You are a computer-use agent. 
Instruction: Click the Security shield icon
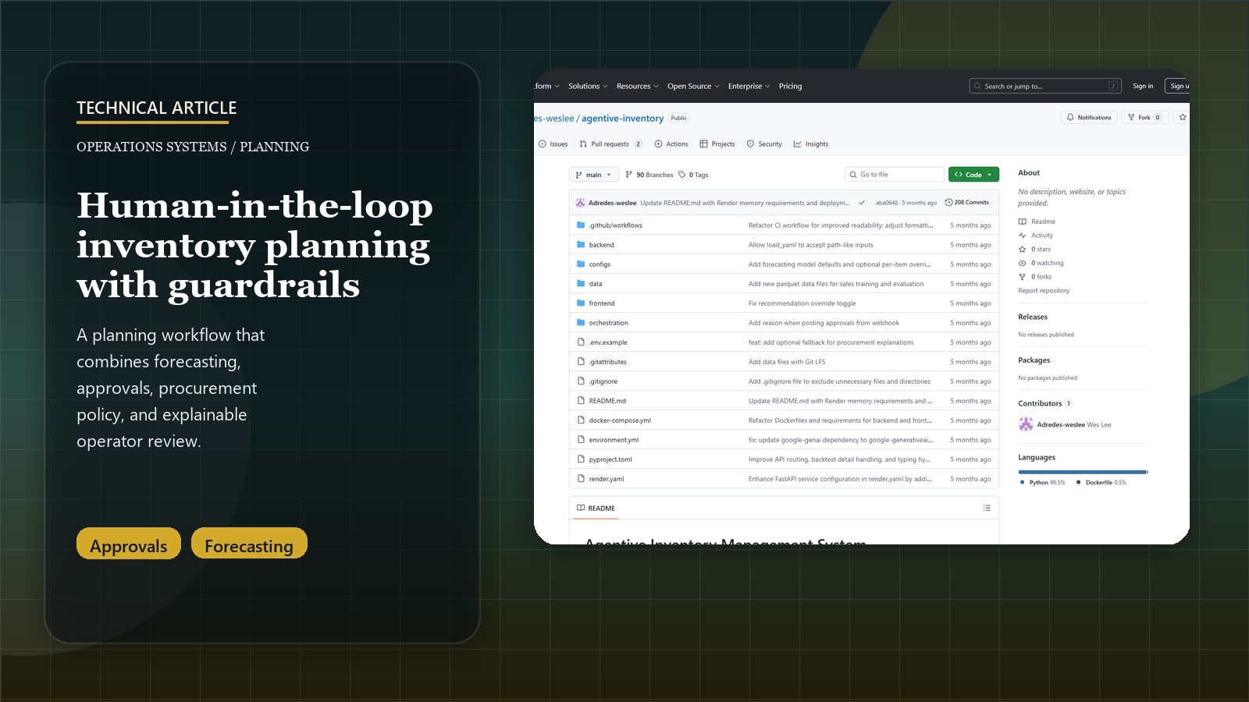click(x=750, y=144)
